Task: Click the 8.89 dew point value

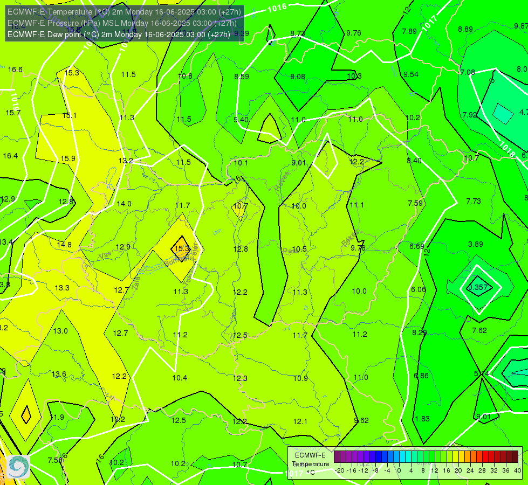Action: point(465,29)
